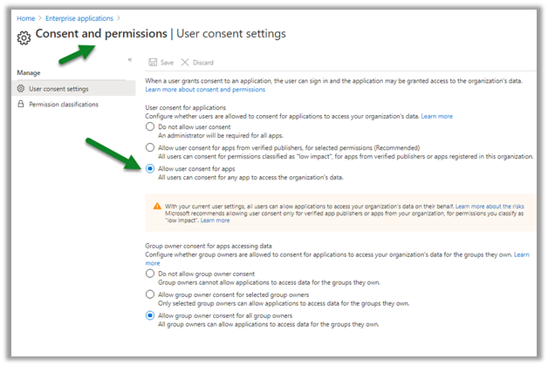Click the Permission classifications lock icon
The image size is (548, 366).
click(21, 105)
